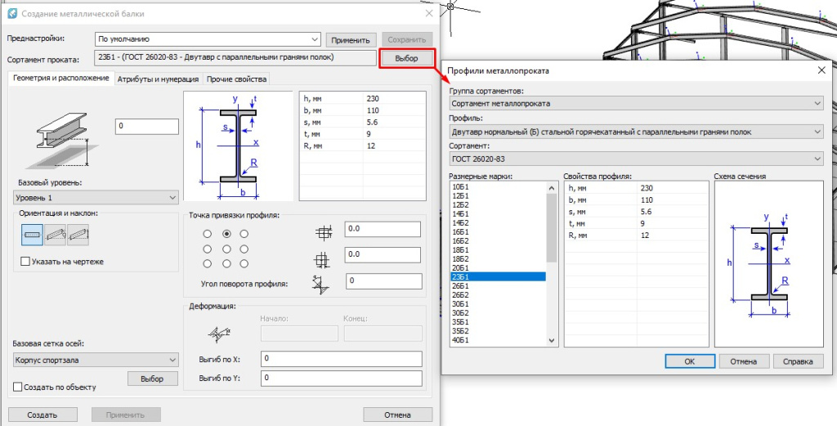The width and height of the screenshot is (837, 426).
Task: Select the third beam orientation icon
Action: (x=78, y=235)
